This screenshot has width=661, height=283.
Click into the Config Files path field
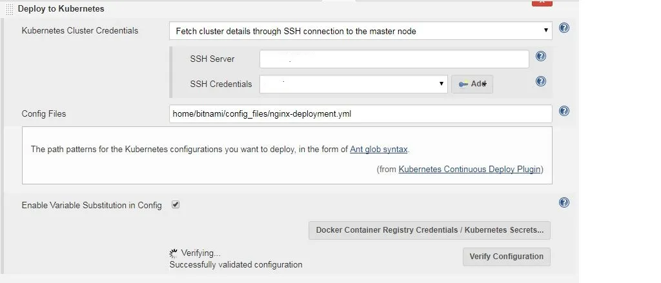360,113
